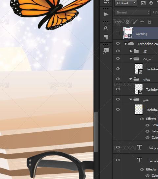Open the Character panel icon
This screenshot has height=179, width=158.
tap(106, 28)
